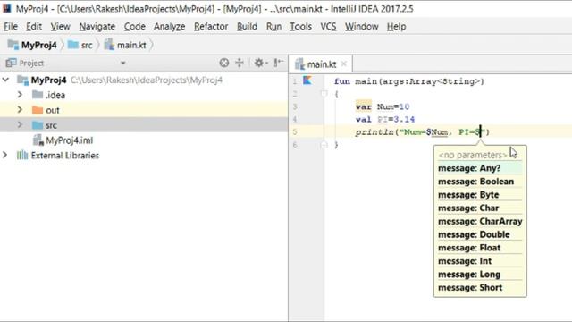Collapse the MyProj4 project root
The height and width of the screenshot is (322, 572).
pos(6,80)
